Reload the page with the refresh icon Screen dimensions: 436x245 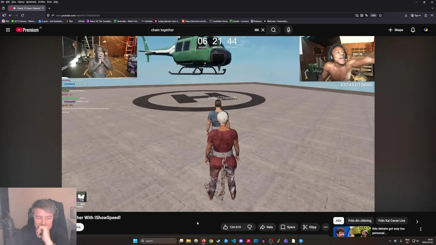[22, 15]
